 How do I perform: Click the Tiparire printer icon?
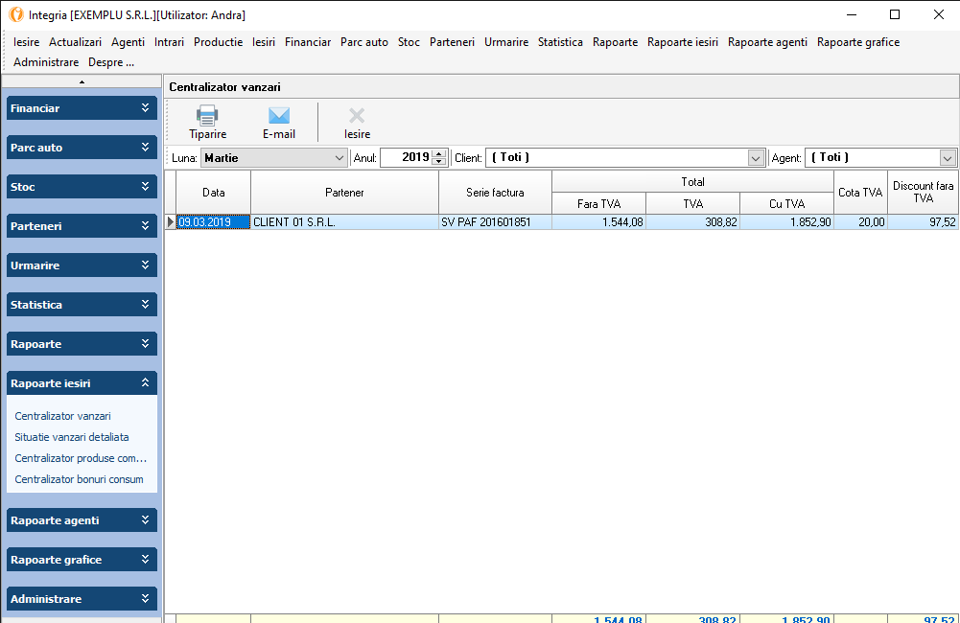(x=207, y=115)
